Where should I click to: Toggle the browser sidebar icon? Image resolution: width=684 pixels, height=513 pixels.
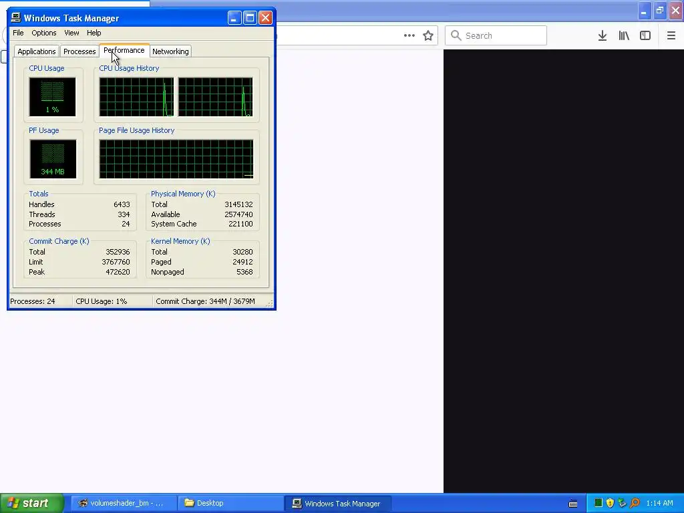pyautogui.click(x=645, y=35)
